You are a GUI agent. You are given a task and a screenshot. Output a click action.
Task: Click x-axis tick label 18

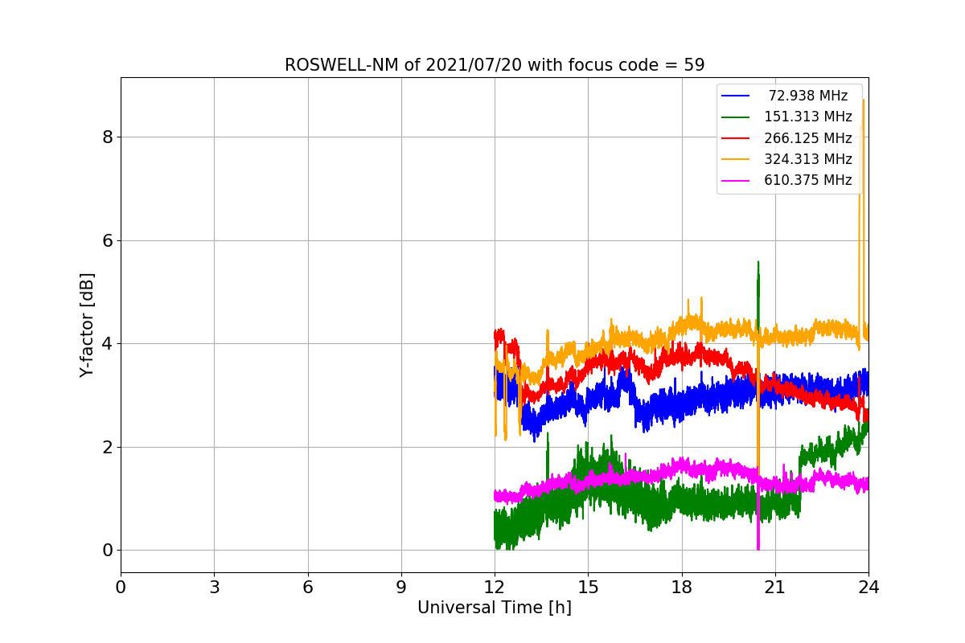(682, 588)
